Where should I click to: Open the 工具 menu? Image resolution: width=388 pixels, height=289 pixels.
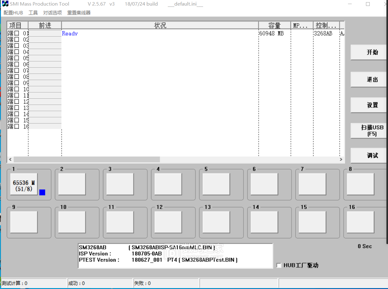tap(33, 13)
